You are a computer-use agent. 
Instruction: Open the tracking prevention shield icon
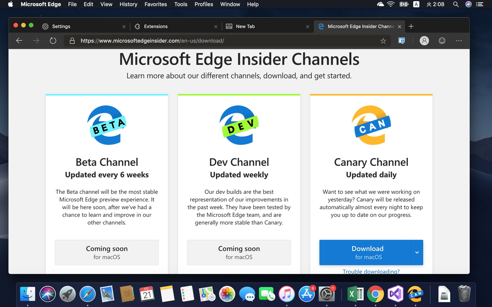click(402, 41)
